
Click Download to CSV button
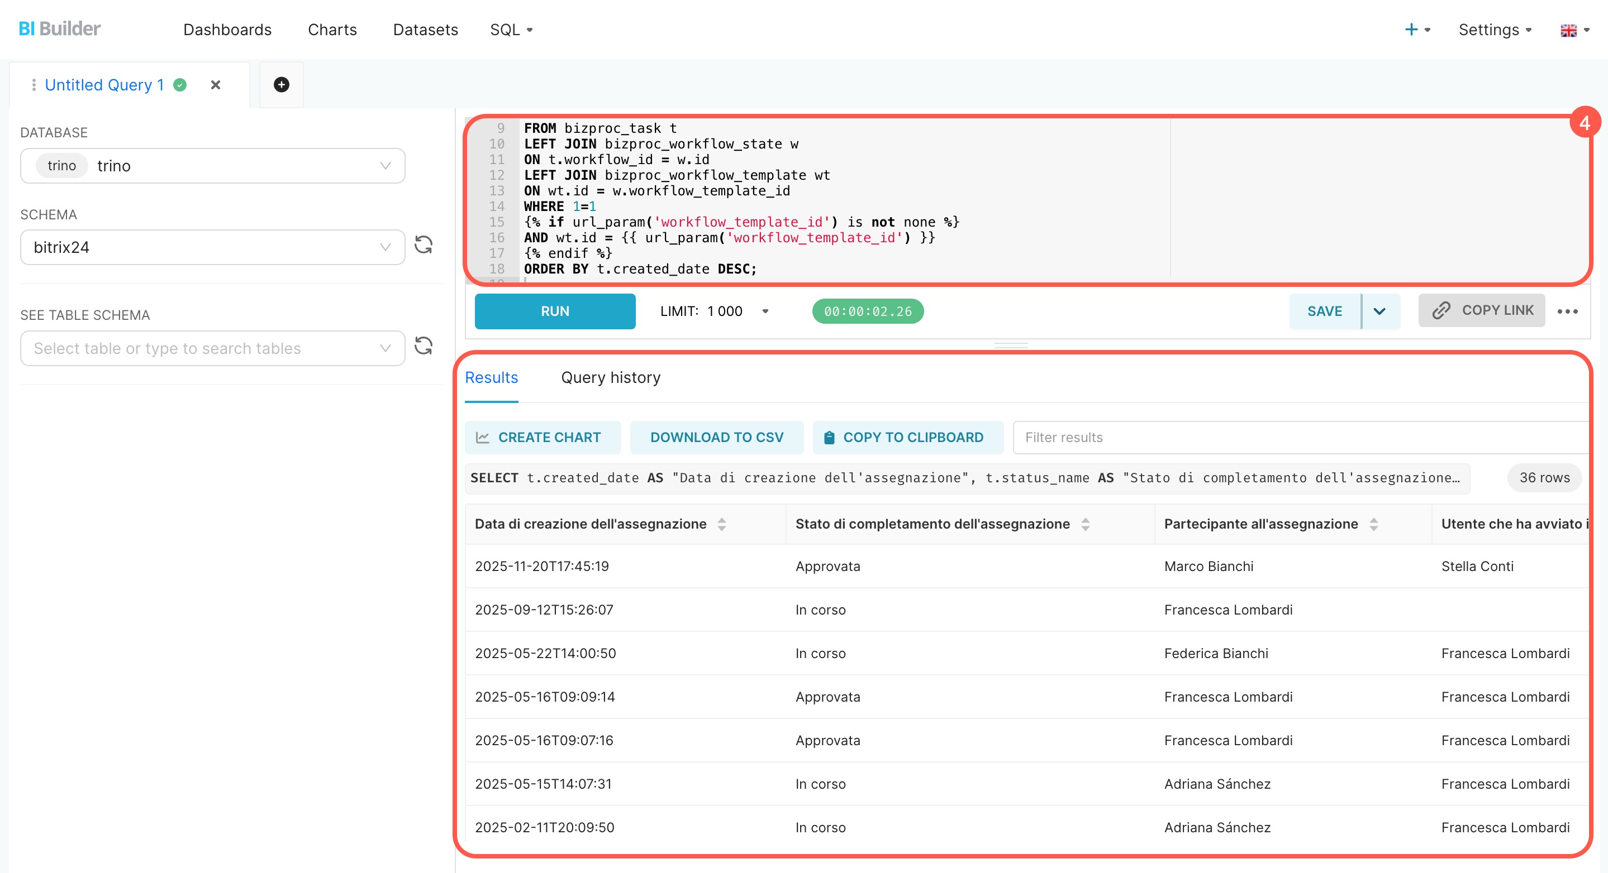(716, 437)
